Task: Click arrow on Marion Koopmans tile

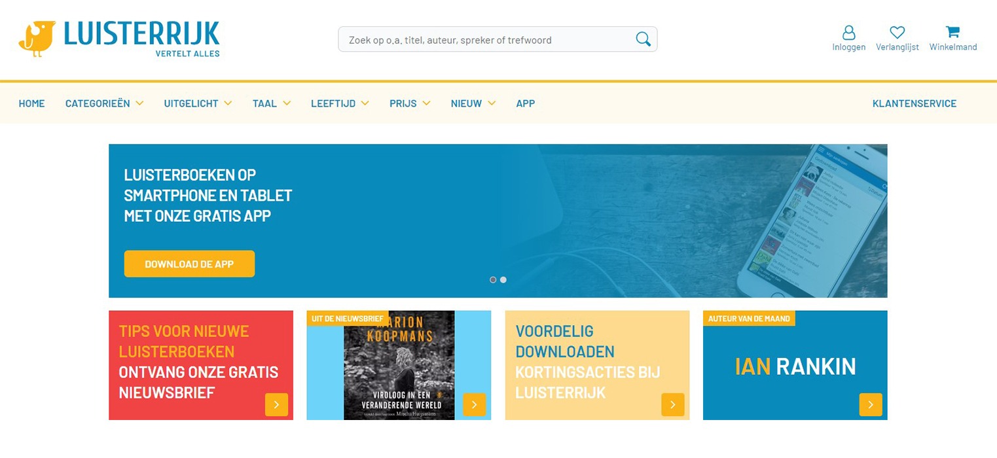Action: tap(474, 405)
